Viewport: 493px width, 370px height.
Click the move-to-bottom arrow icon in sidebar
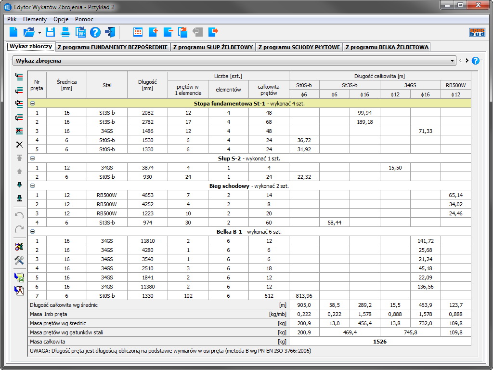[x=19, y=198]
